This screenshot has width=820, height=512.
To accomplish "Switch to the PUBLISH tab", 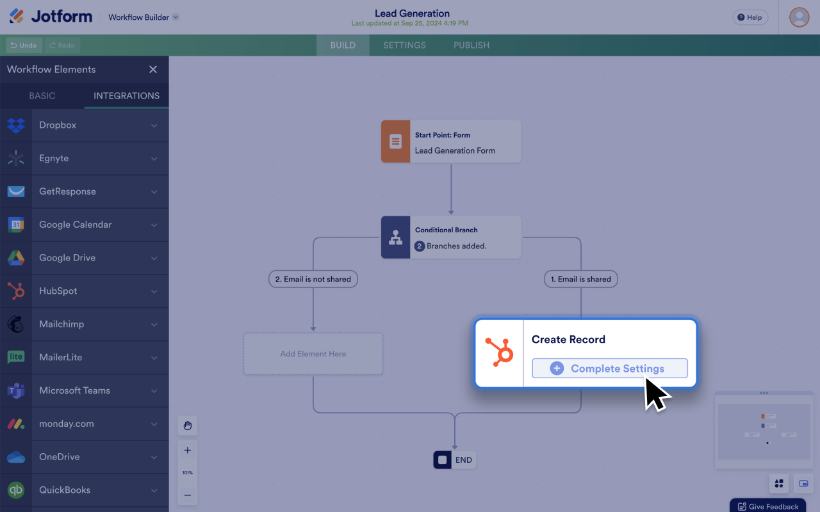I will point(471,45).
